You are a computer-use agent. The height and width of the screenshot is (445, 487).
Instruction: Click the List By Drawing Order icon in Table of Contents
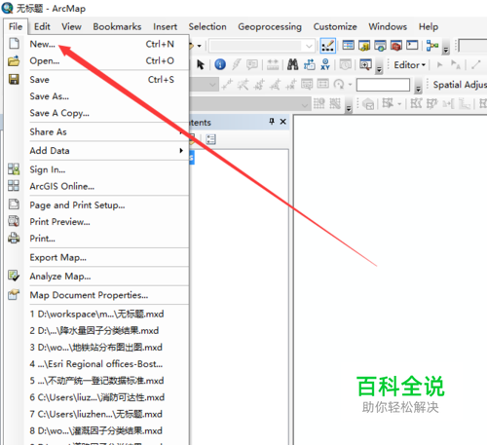210,139
